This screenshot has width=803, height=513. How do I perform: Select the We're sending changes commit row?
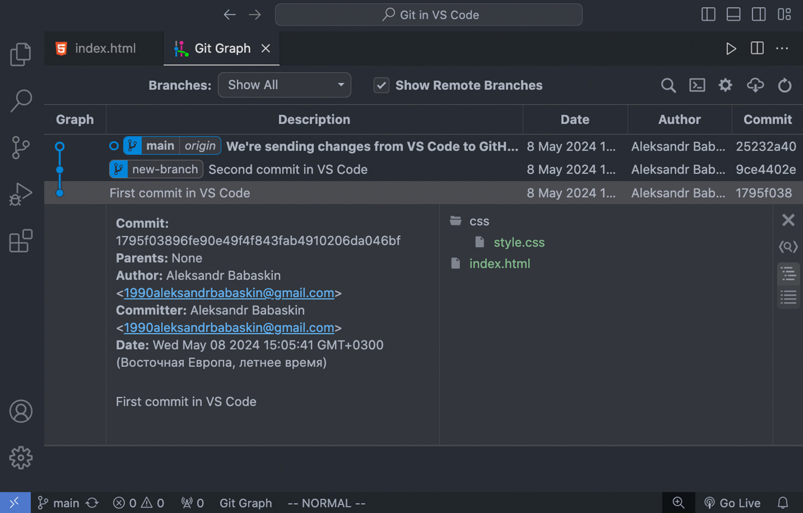point(423,146)
